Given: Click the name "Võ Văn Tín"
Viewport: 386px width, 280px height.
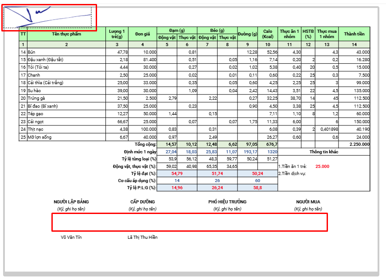Looking at the screenshot, I should click(71, 237).
